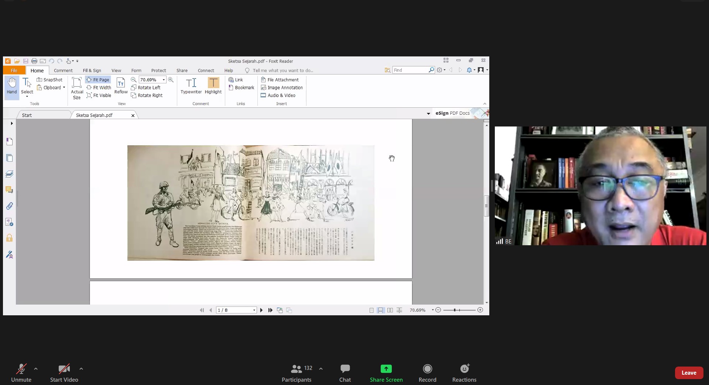The height and width of the screenshot is (385, 709).
Task: Open the Comment ribbon tab
Action: tap(63, 70)
